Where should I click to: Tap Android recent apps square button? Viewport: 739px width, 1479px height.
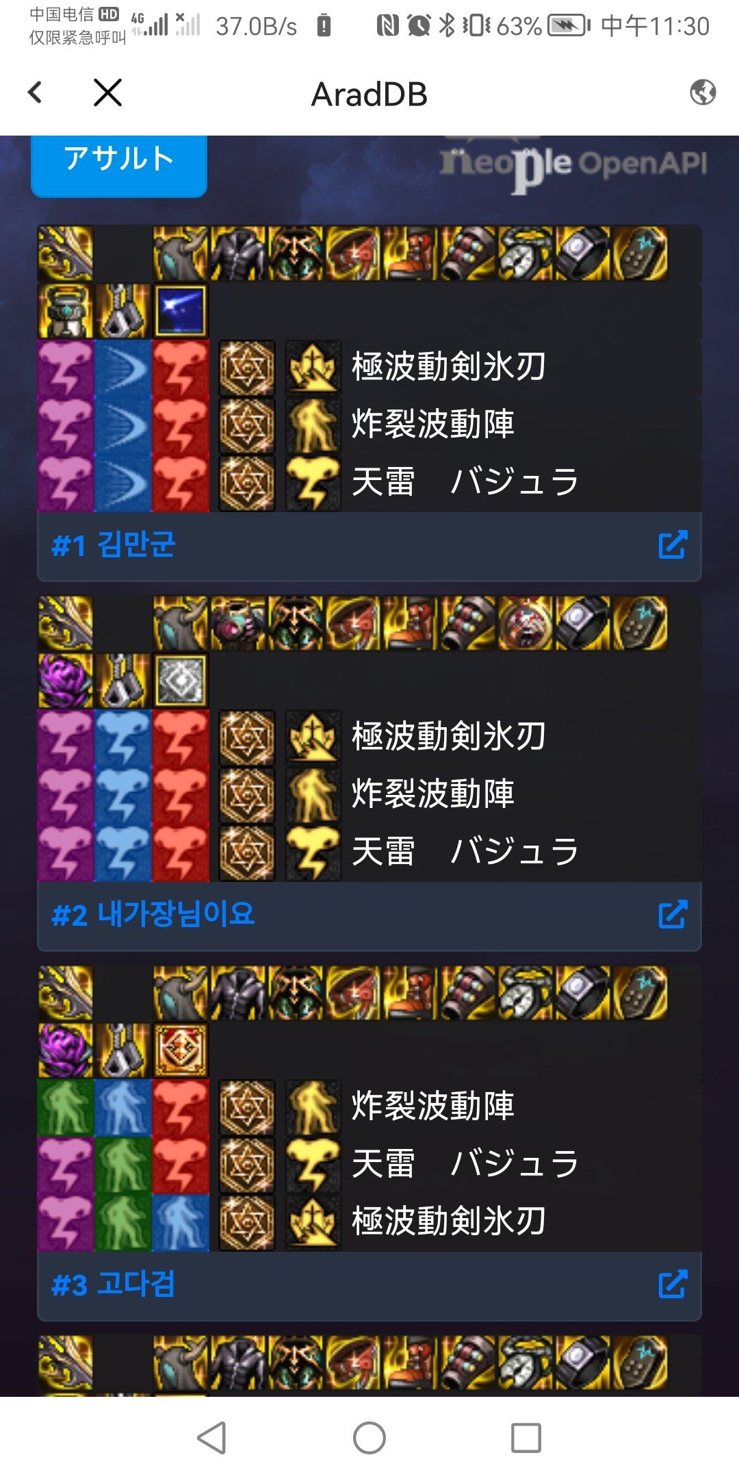coord(526,1438)
